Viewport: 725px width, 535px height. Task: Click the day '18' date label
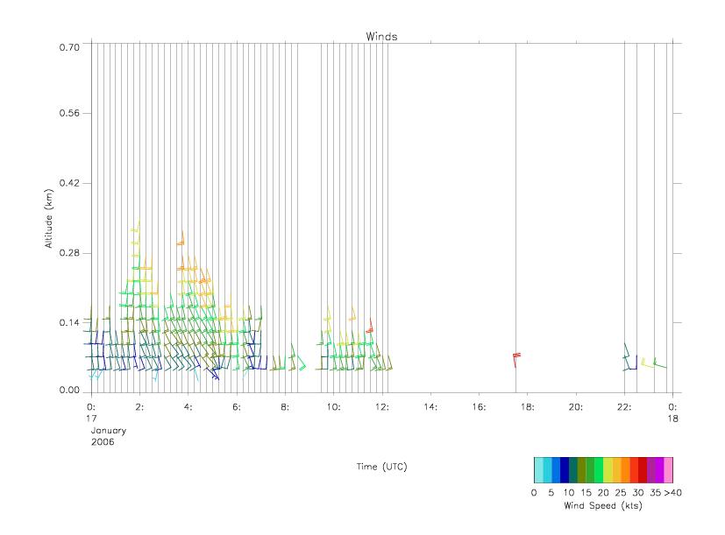tap(672, 419)
